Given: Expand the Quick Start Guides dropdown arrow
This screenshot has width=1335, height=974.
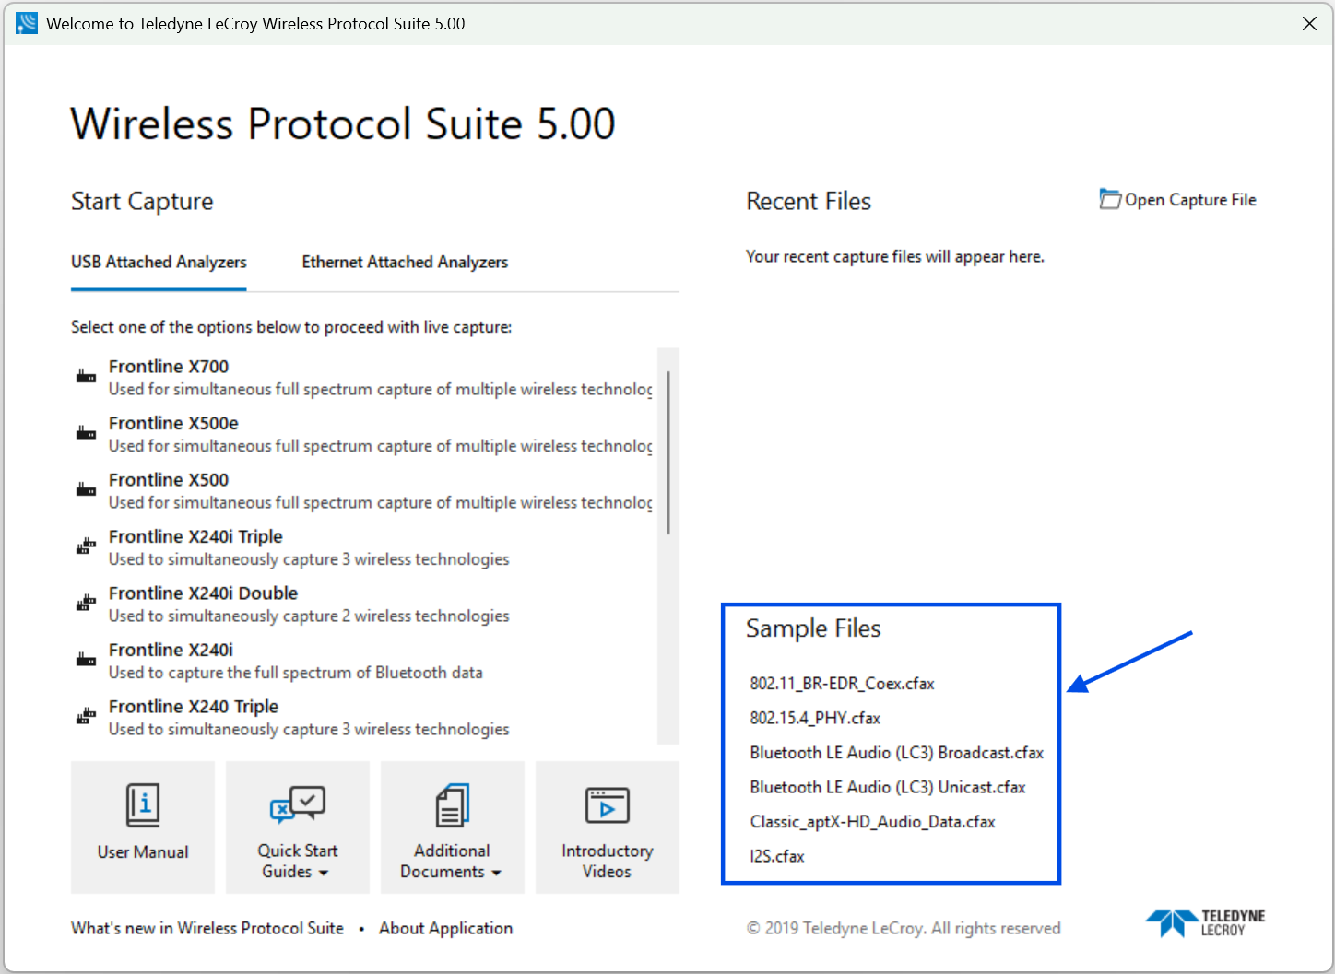Looking at the screenshot, I should pos(324,873).
